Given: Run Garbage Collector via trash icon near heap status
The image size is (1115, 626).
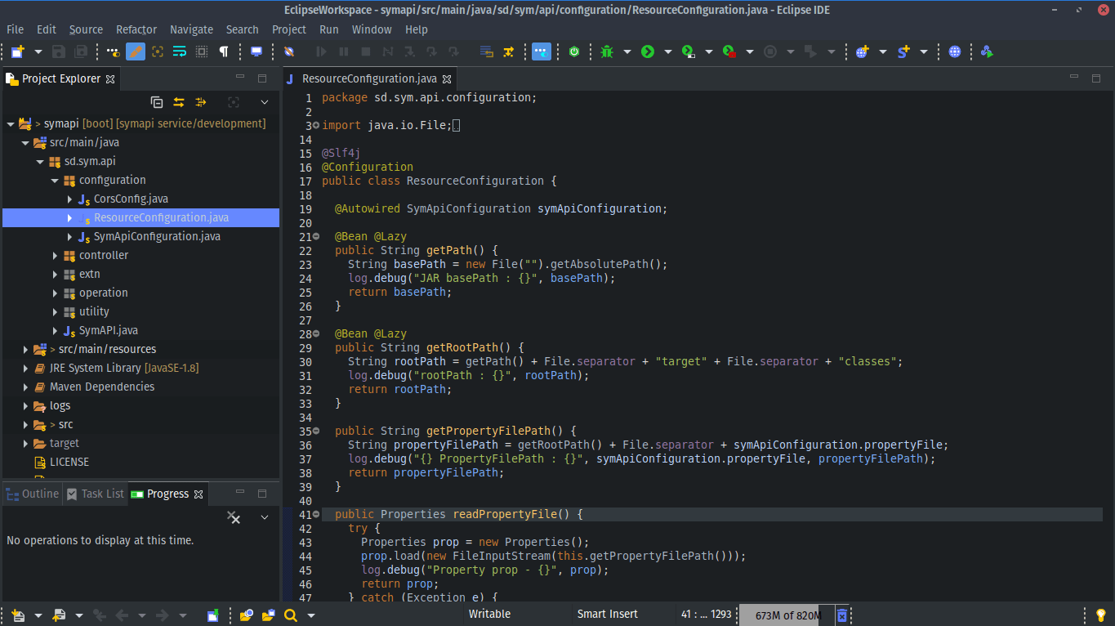Looking at the screenshot, I should pyautogui.click(x=842, y=614).
